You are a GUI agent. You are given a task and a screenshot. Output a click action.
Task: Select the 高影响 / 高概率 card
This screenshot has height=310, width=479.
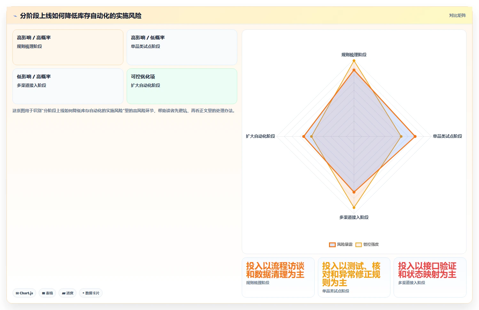(68, 47)
